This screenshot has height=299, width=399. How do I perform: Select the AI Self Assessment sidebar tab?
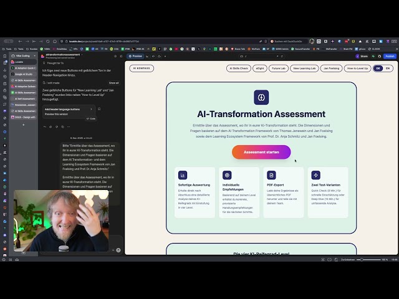(x=24, y=98)
